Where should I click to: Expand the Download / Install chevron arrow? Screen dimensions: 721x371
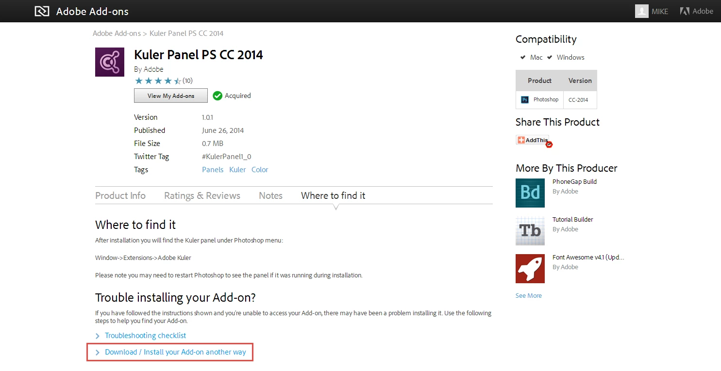[x=98, y=353]
